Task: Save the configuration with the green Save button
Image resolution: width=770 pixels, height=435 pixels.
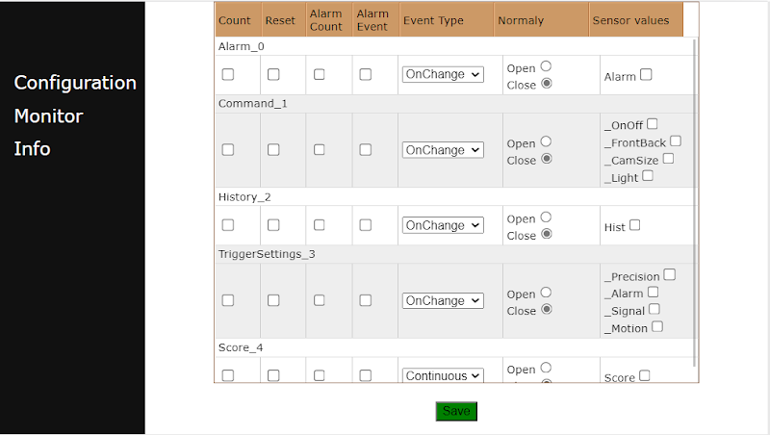Action: coord(456,411)
